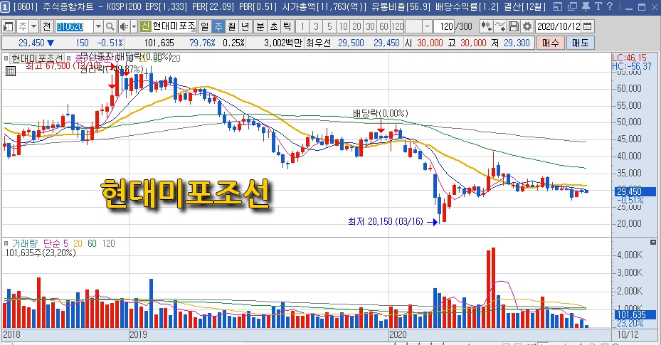Click the stock name field 현대미포조
Image resolution: width=661 pixels, height=345 pixels.
(174, 26)
